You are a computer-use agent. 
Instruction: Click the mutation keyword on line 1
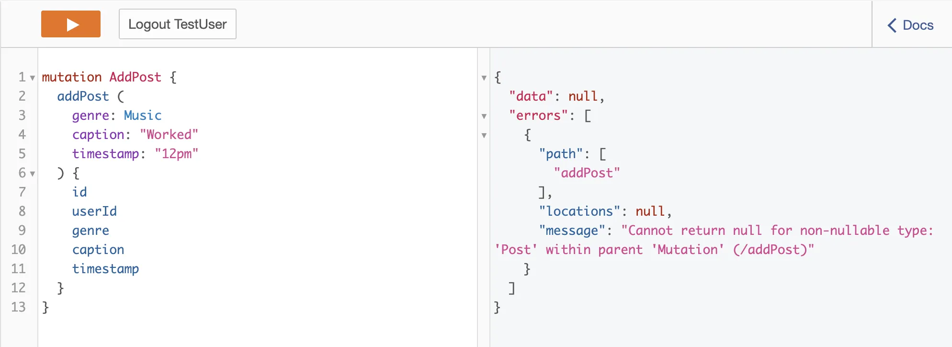[71, 77]
